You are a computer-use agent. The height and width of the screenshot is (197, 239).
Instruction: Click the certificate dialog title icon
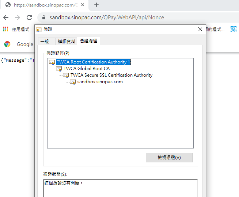[x=39, y=29]
